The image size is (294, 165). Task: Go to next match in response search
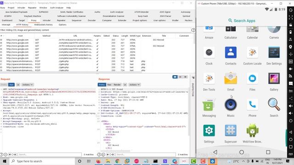(113, 154)
